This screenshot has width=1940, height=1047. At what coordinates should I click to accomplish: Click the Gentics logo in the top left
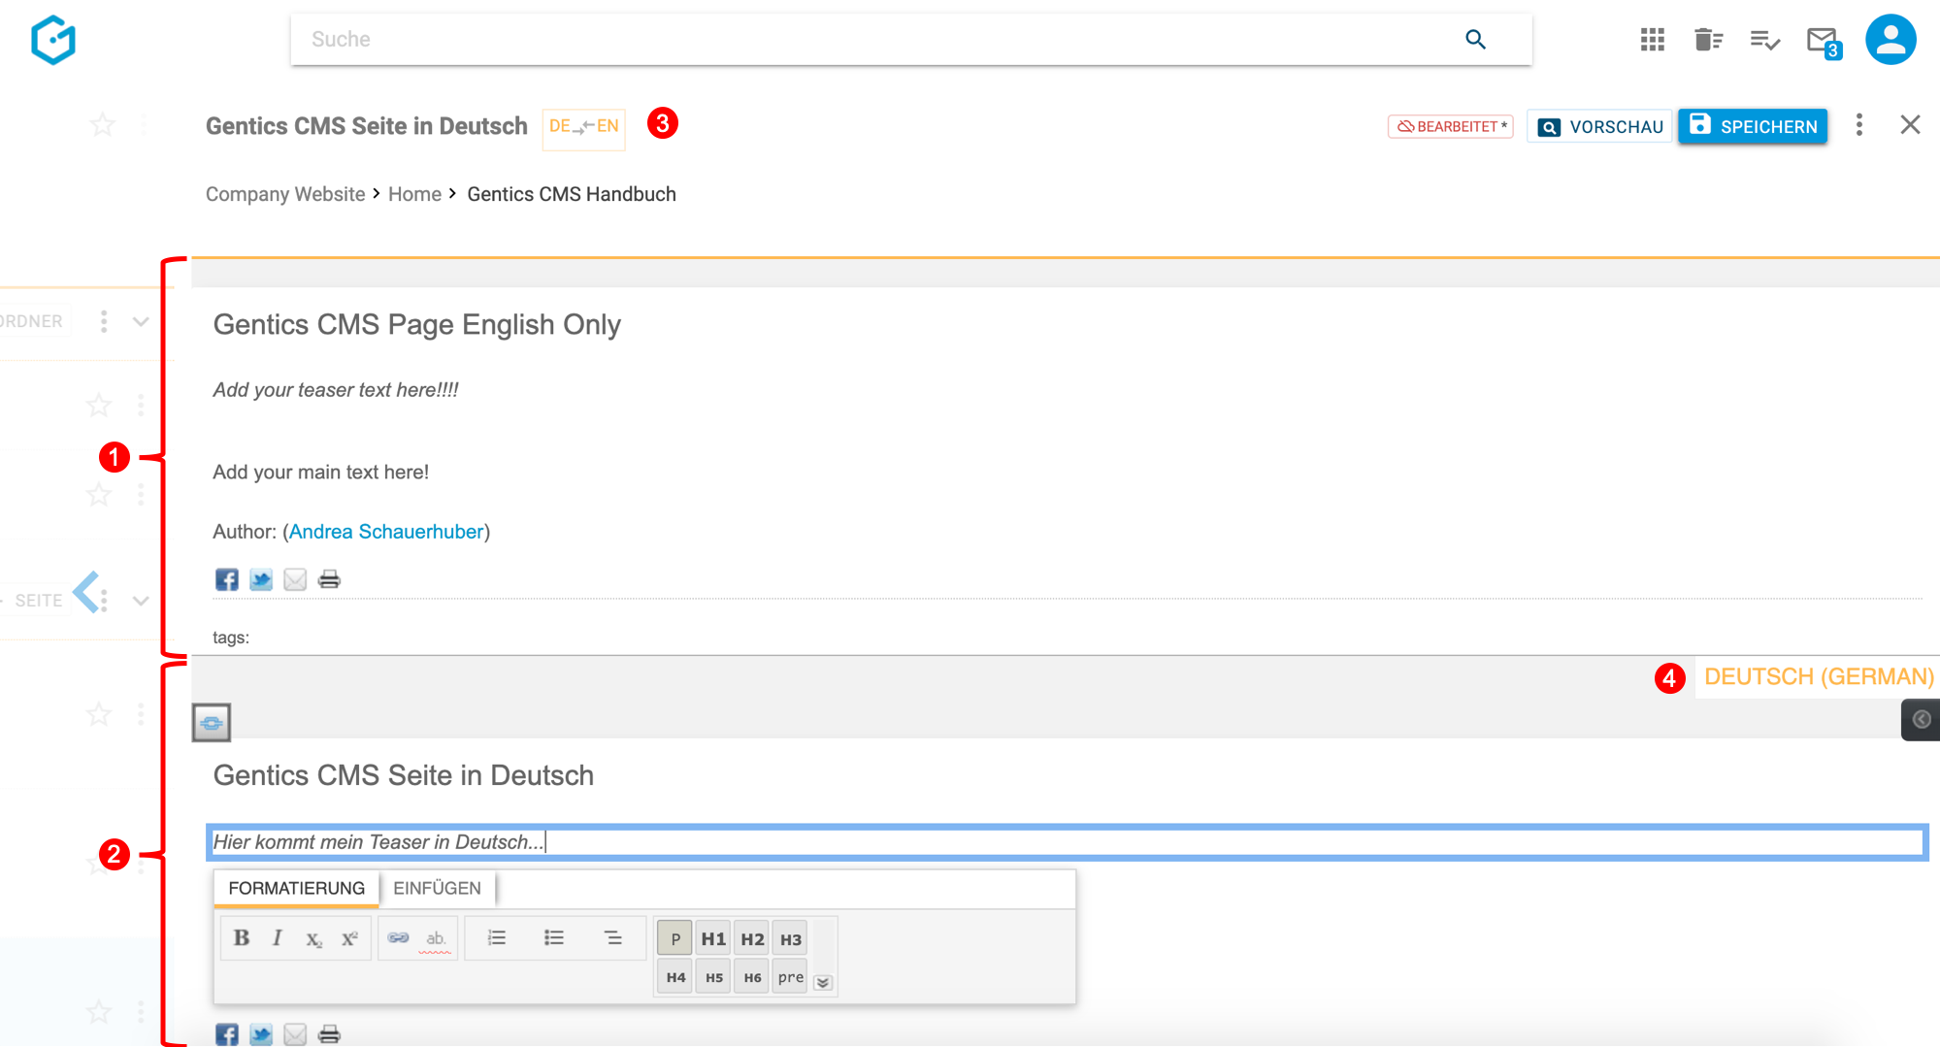pos(53,40)
